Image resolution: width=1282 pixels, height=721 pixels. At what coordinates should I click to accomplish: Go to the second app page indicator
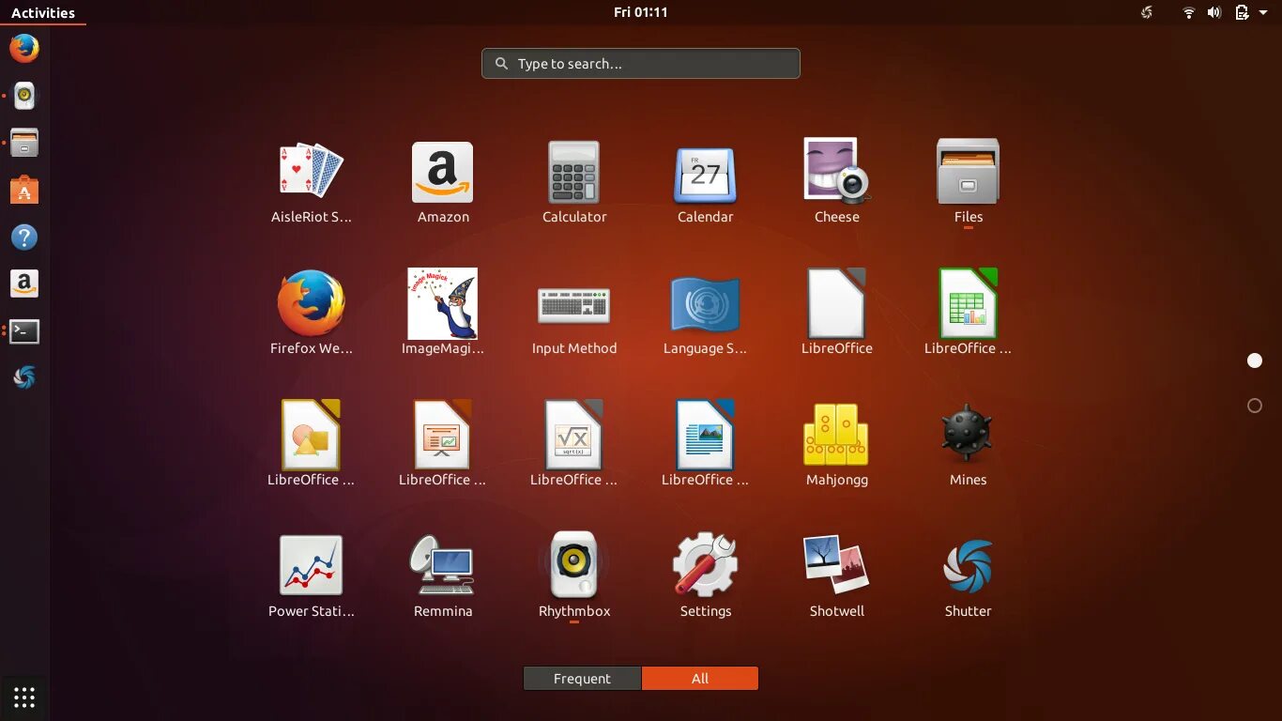tap(1255, 406)
